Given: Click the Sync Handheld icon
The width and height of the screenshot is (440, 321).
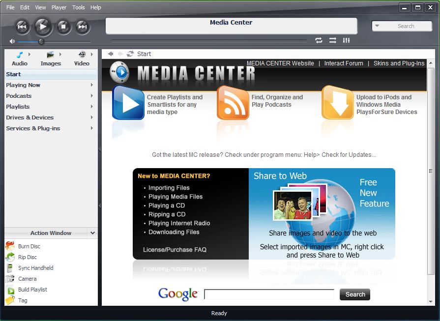Looking at the screenshot, I should (x=10, y=268).
